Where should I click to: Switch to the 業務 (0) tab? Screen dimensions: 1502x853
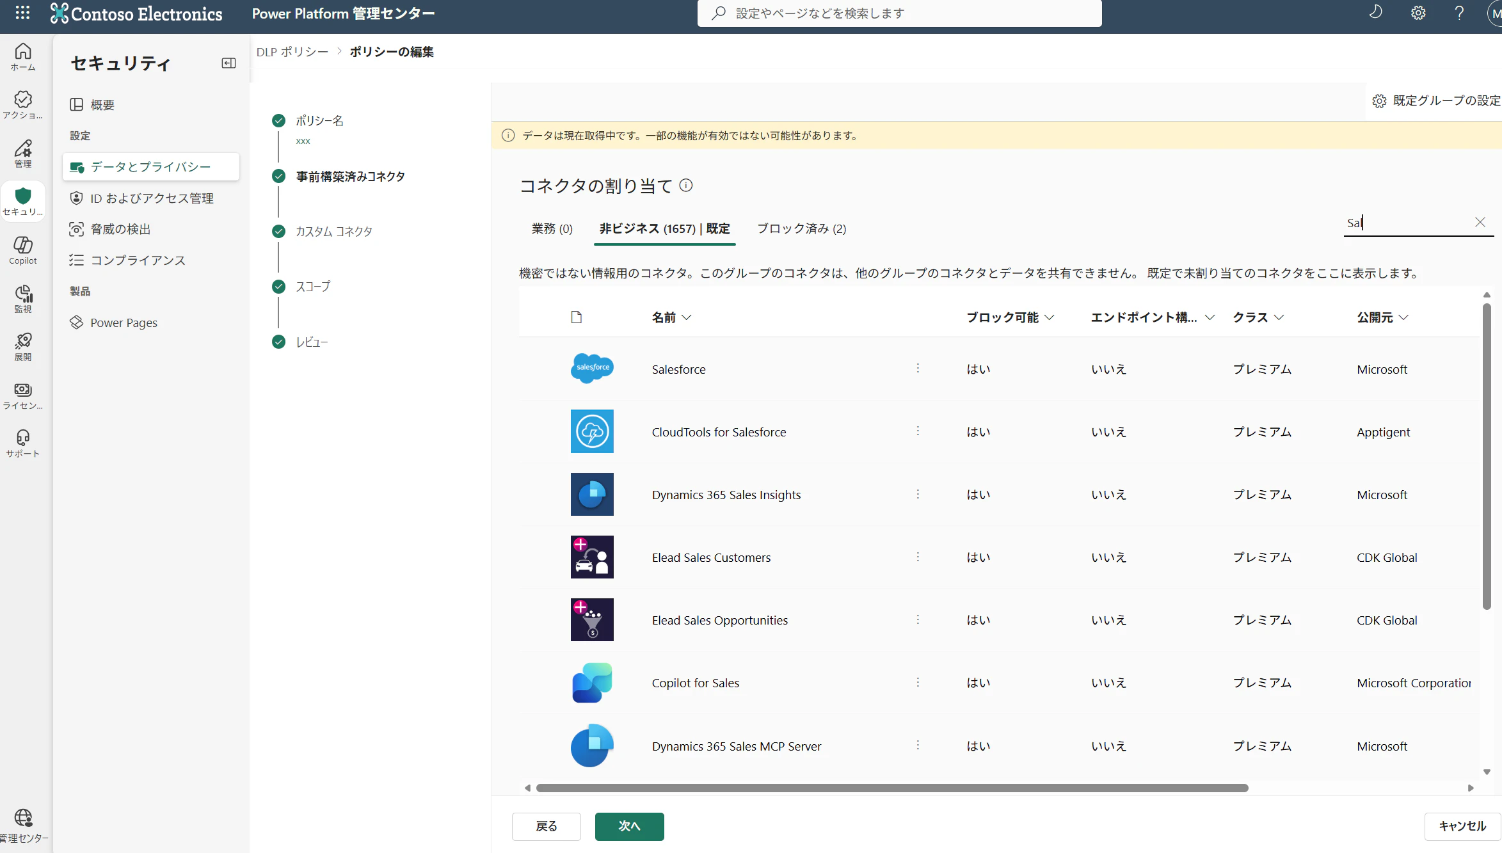point(552,228)
